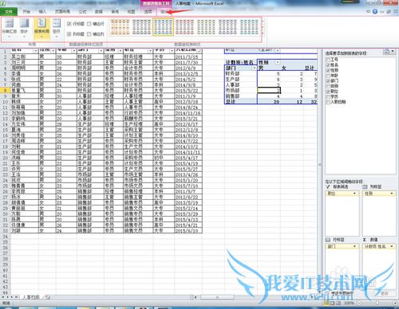
Task: Toggle the 列标题 column headers checkbox
Action: pyautogui.click(x=69, y=34)
